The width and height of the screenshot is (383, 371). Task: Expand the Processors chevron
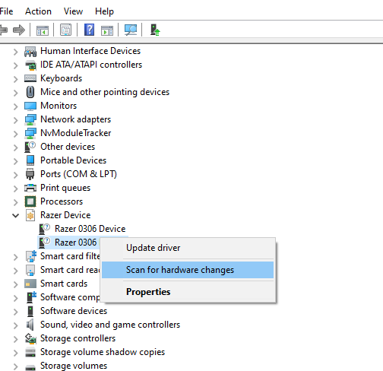coord(16,202)
